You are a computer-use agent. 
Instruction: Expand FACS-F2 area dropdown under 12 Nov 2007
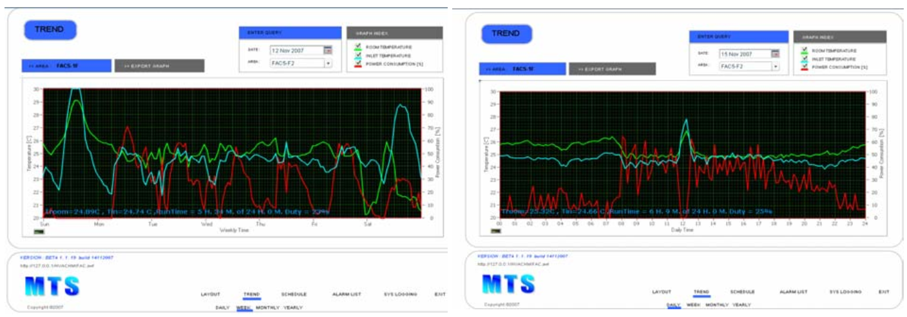pyautogui.click(x=328, y=63)
